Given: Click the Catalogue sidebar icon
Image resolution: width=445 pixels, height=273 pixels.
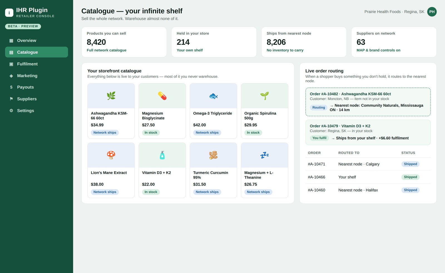Looking at the screenshot, I should 11,52.
